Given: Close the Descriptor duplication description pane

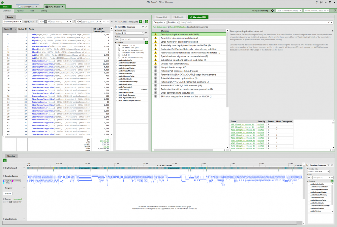Looking at the screenshot, I should point(333,31).
